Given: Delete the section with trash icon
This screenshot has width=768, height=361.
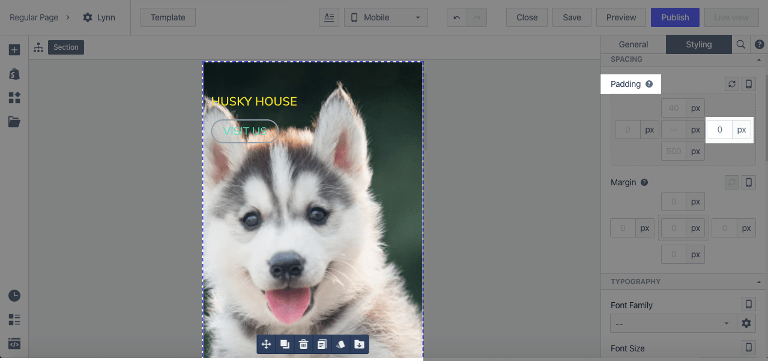Looking at the screenshot, I should click(x=304, y=344).
